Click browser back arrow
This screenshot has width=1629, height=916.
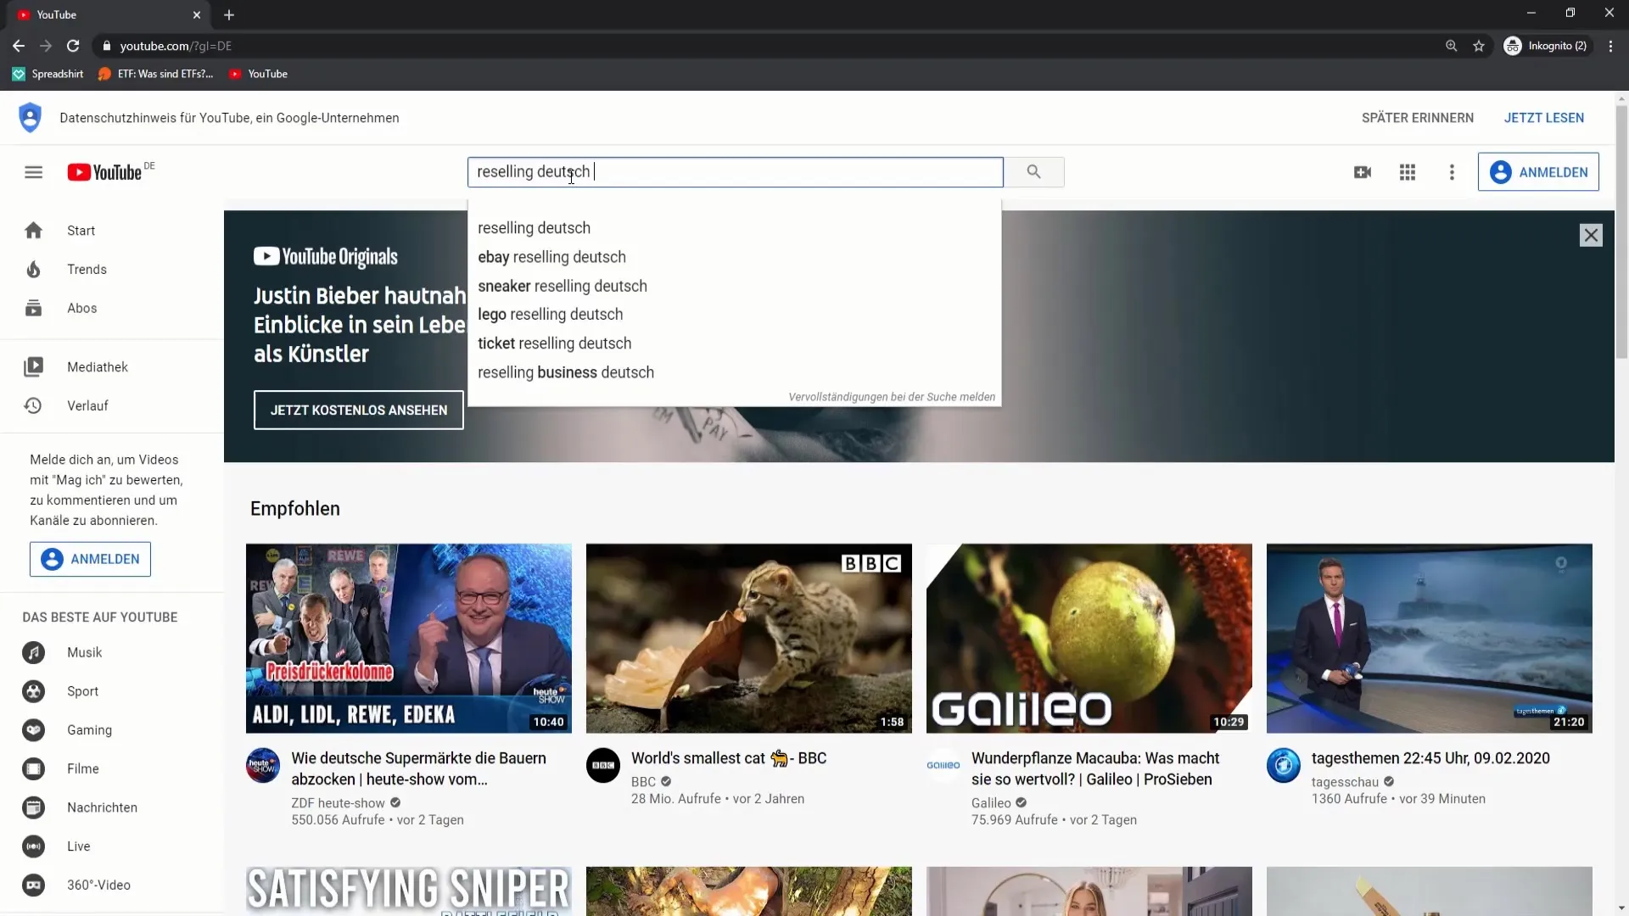(x=19, y=46)
